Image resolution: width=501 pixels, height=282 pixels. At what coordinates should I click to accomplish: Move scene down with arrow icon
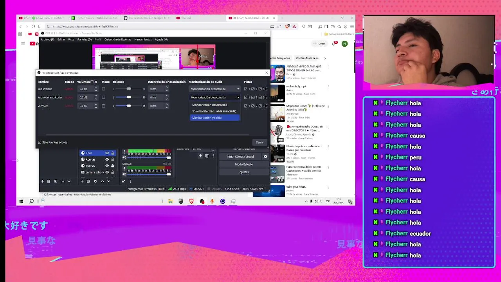69,181
